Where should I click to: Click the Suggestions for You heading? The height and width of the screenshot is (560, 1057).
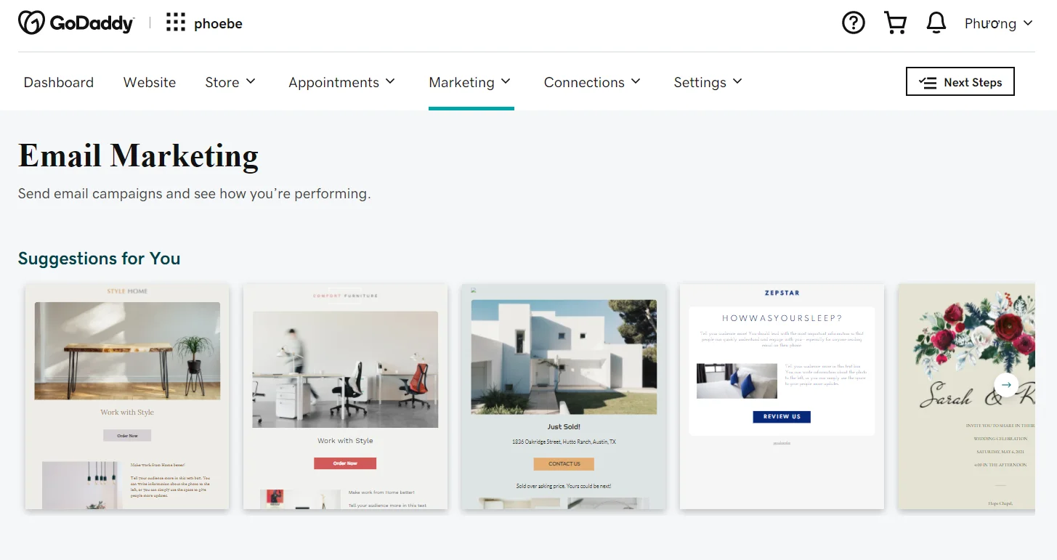[x=99, y=259]
